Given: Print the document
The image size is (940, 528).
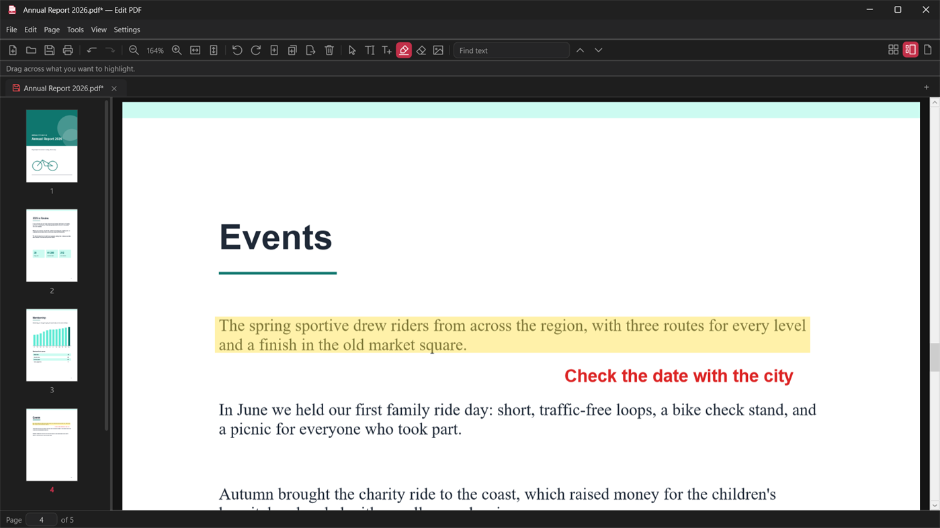Looking at the screenshot, I should coord(68,50).
